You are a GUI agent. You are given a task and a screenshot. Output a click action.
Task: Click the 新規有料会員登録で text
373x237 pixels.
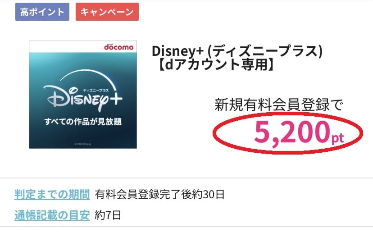point(278,105)
